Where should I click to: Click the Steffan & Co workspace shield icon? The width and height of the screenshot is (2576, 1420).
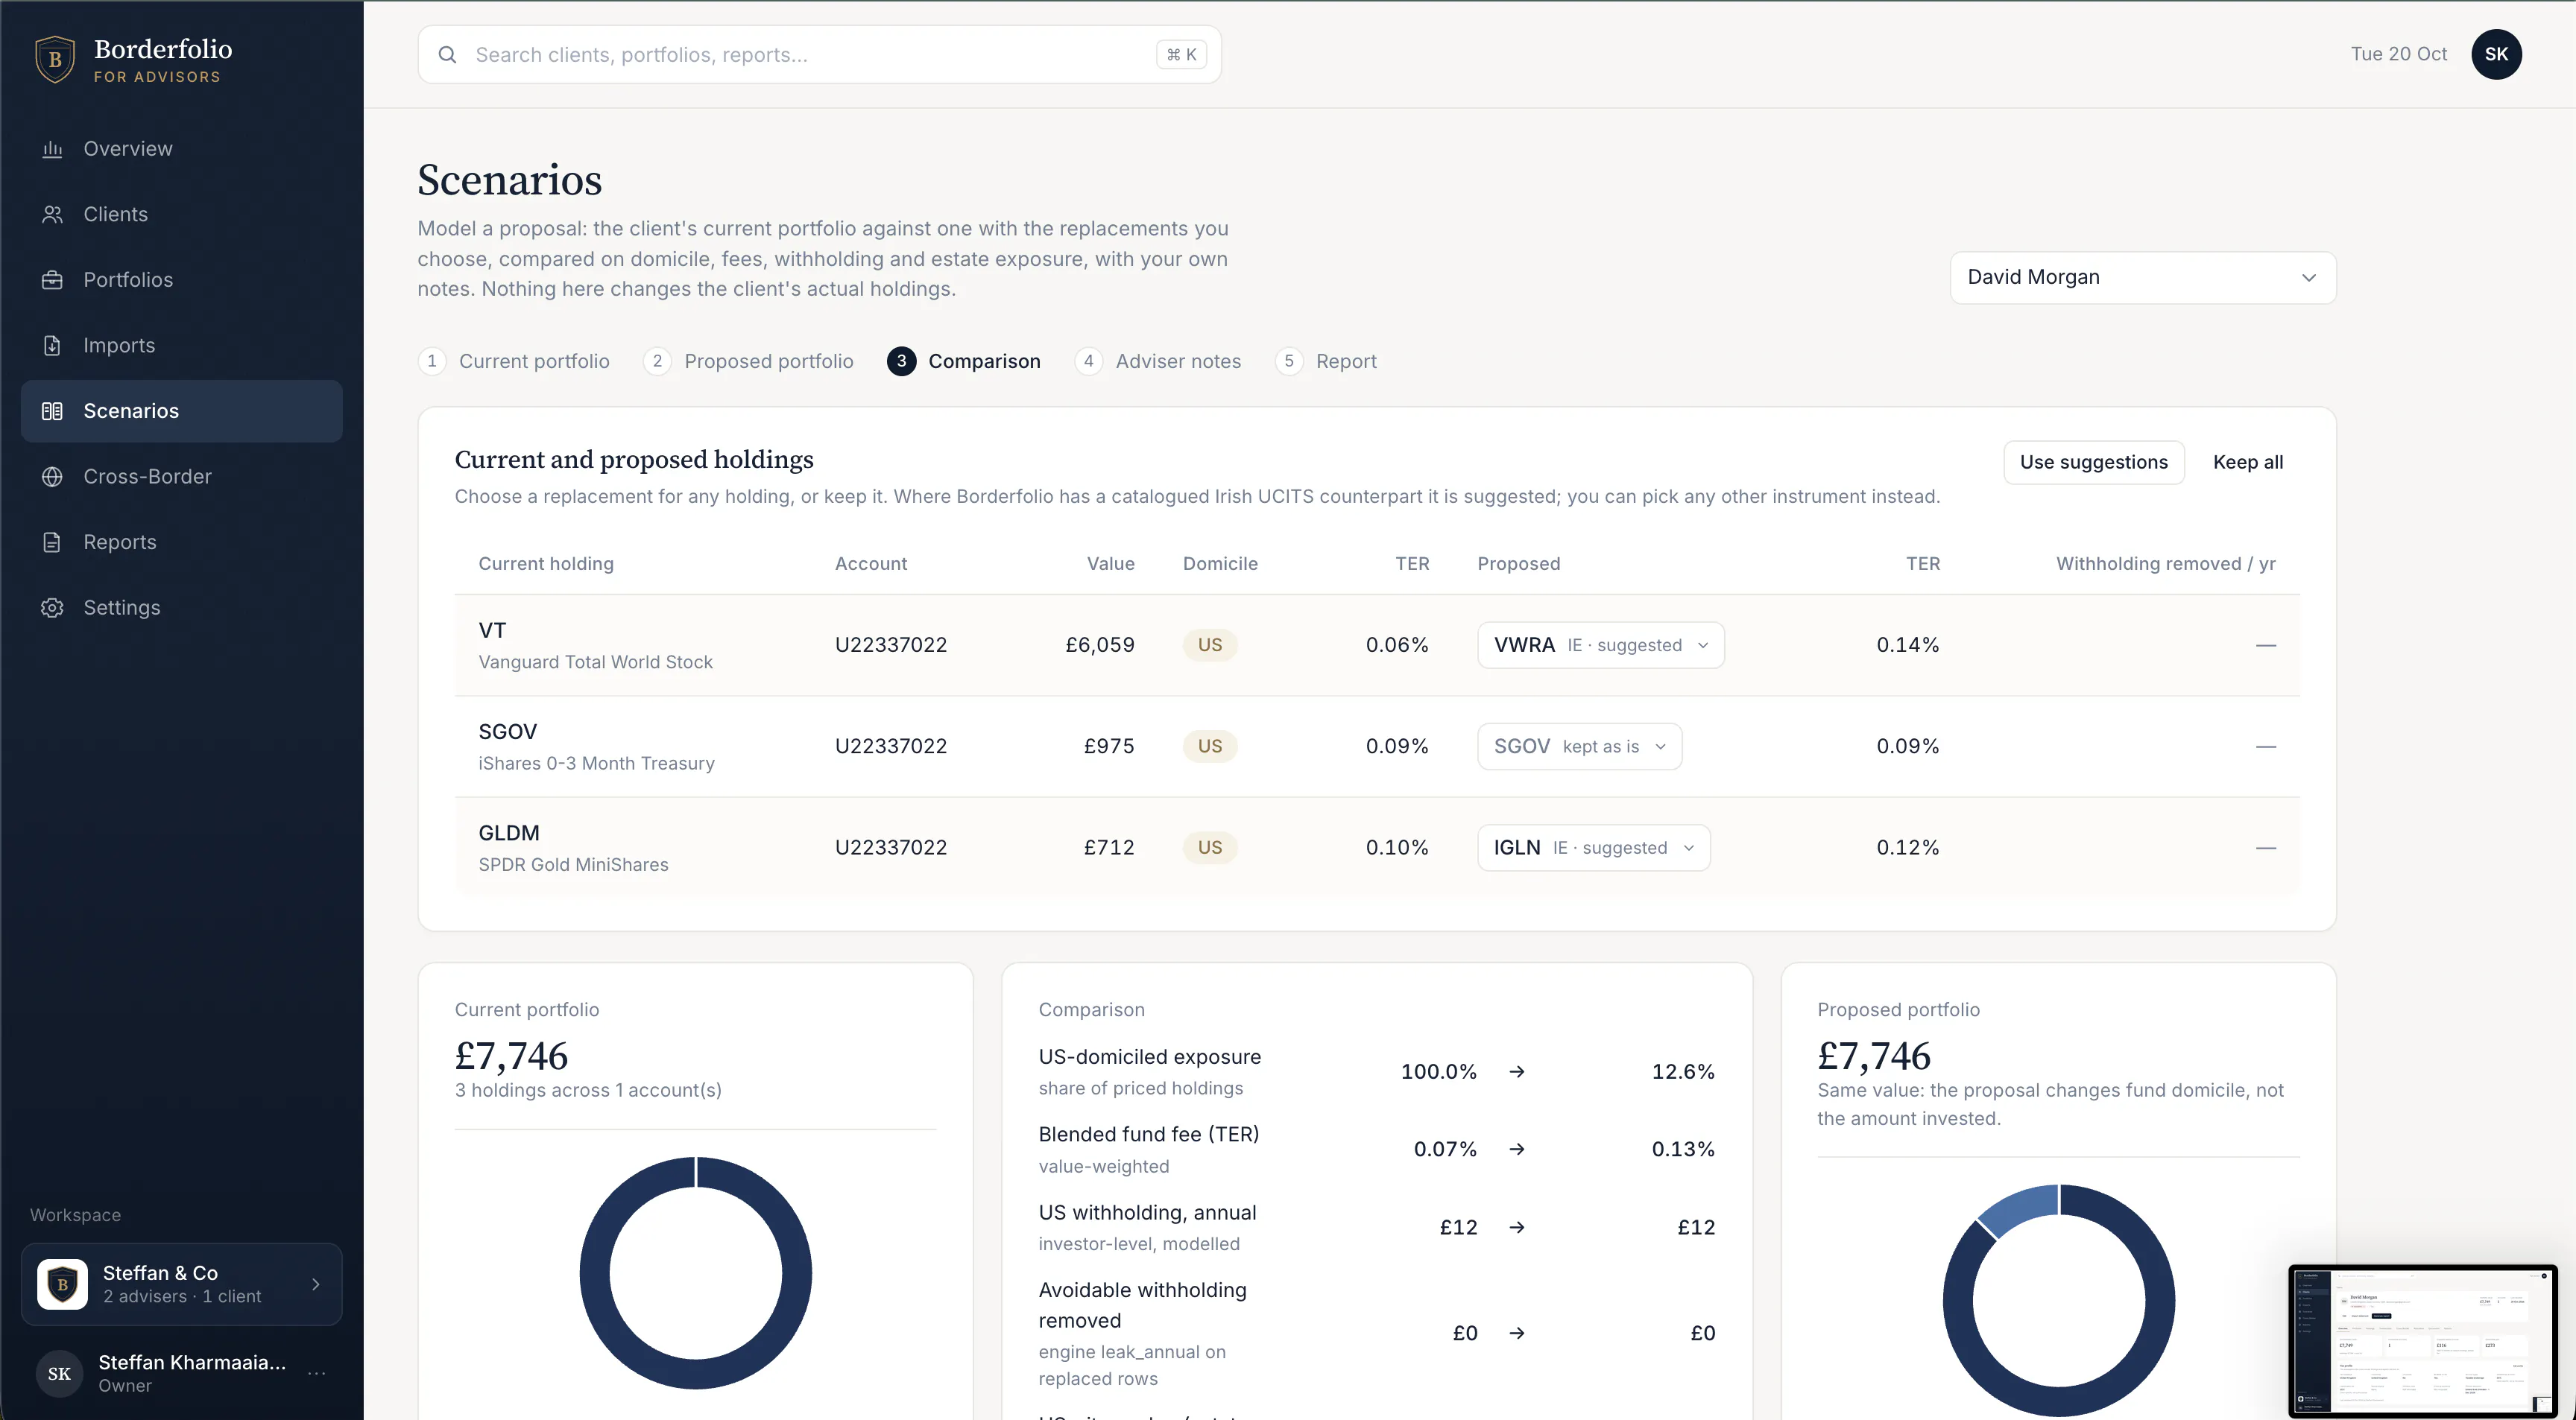pos(62,1284)
